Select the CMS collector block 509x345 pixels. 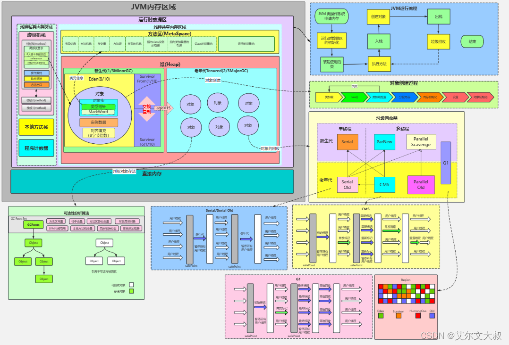point(384,184)
